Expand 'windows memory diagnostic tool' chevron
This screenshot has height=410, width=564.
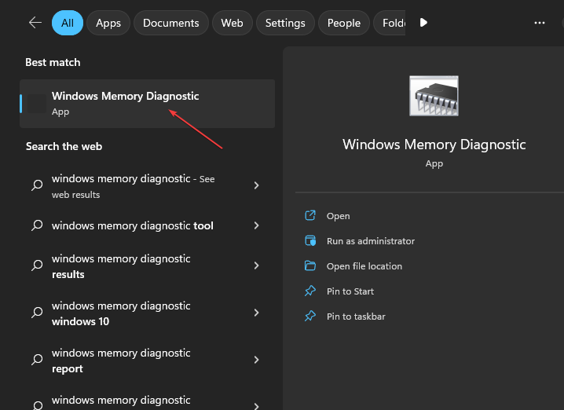[256, 225]
